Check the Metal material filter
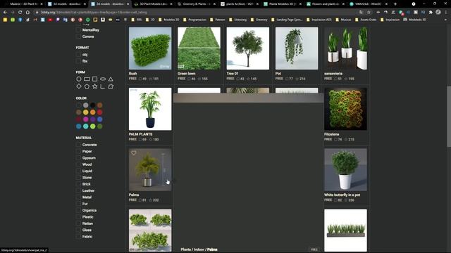 [x=78, y=197]
